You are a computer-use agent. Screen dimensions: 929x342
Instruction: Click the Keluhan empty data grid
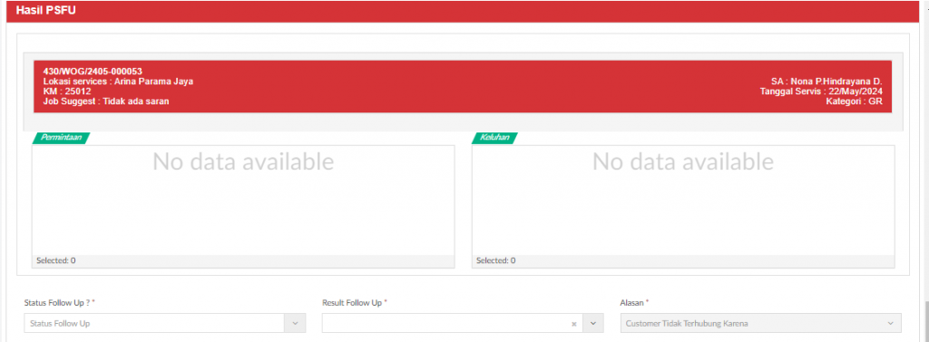tap(683, 200)
